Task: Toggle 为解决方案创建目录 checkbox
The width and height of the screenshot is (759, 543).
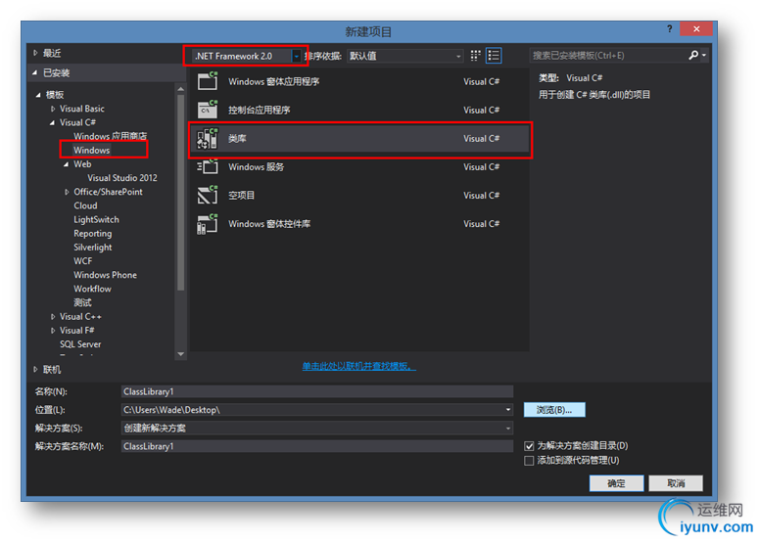Action: coord(529,446)
